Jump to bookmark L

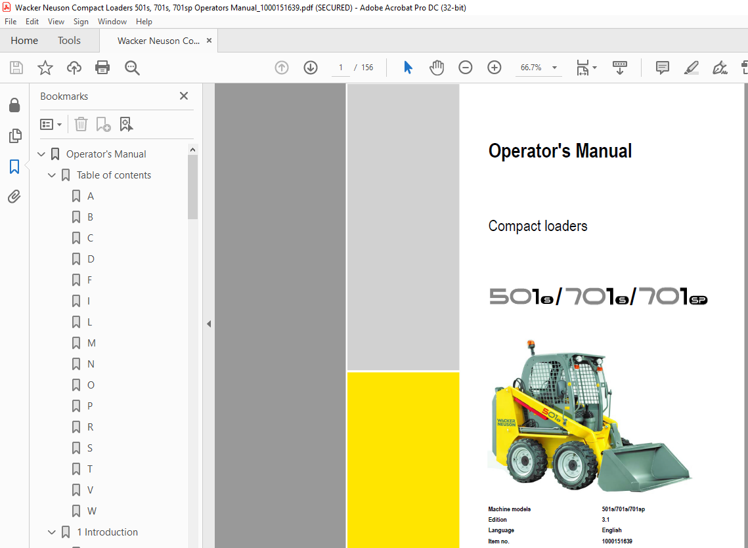click(90, 322)
